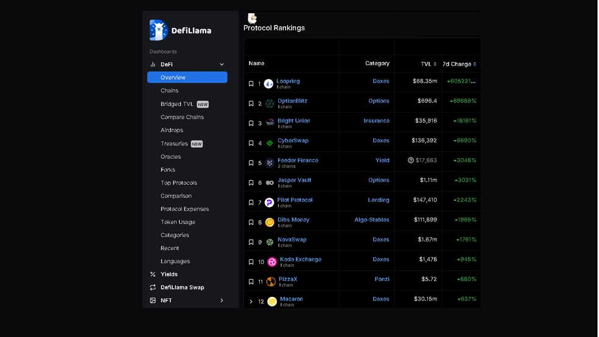Go to Top Protocols
The width and height of the screenshot is (599, 337).
[x=178, y=183]
